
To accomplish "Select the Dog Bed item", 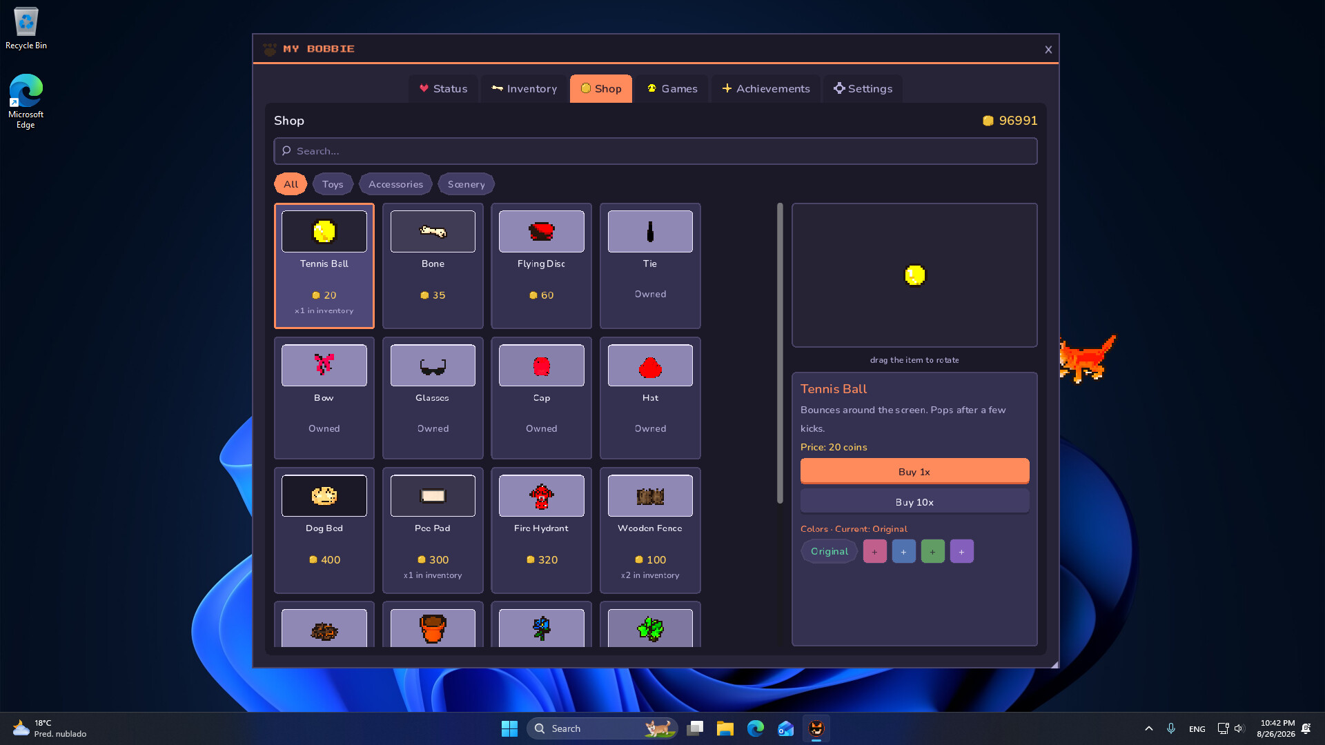I will [x=324, y=530].
